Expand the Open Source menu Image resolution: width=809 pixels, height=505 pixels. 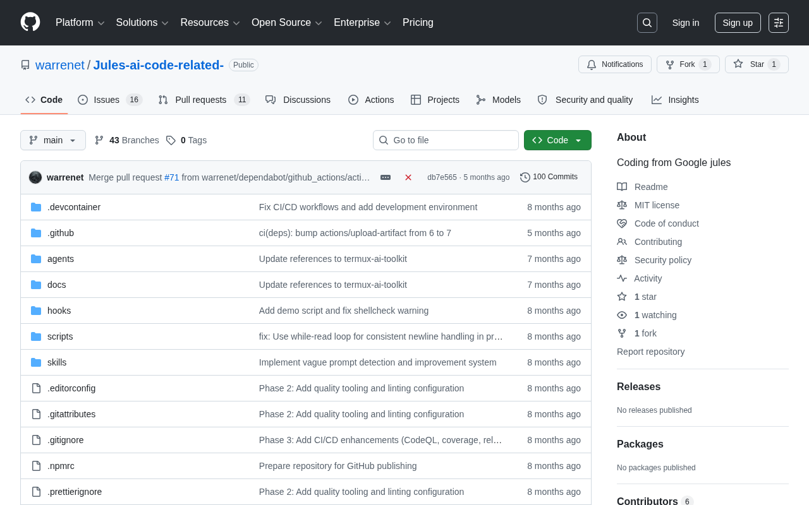click(287, 23)
